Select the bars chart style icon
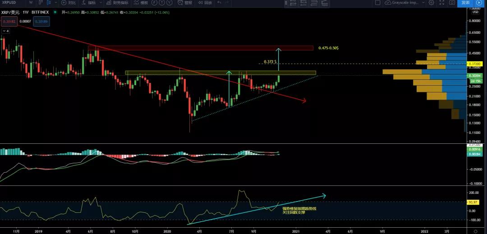487x234 pixels. 41,3
